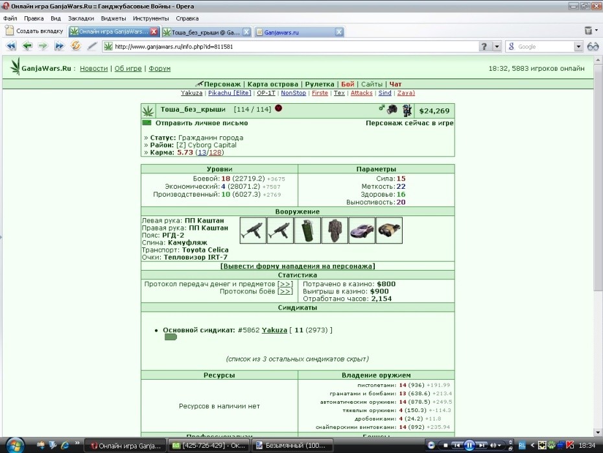The width and height of the screenshot is (603, 453).
Task: Open the Google search engine dropdown
Action: [578, 47]
